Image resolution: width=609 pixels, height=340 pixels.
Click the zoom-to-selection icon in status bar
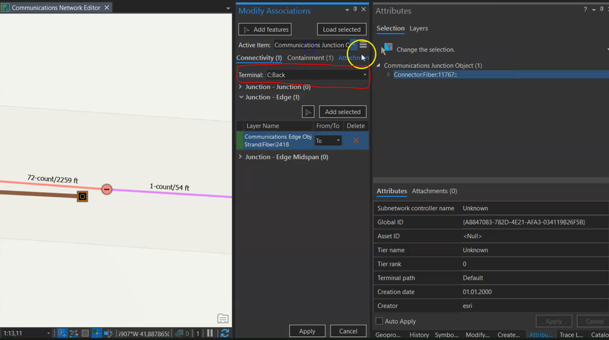tap(179, 333)
